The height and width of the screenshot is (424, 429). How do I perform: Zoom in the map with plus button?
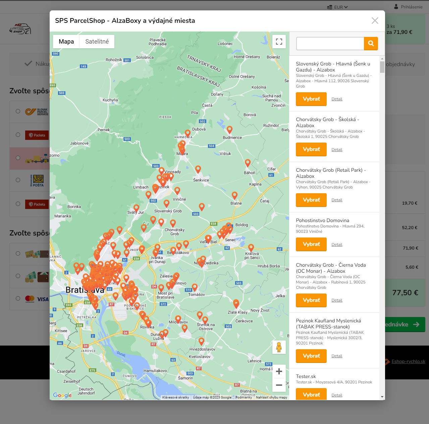(279, 371)
